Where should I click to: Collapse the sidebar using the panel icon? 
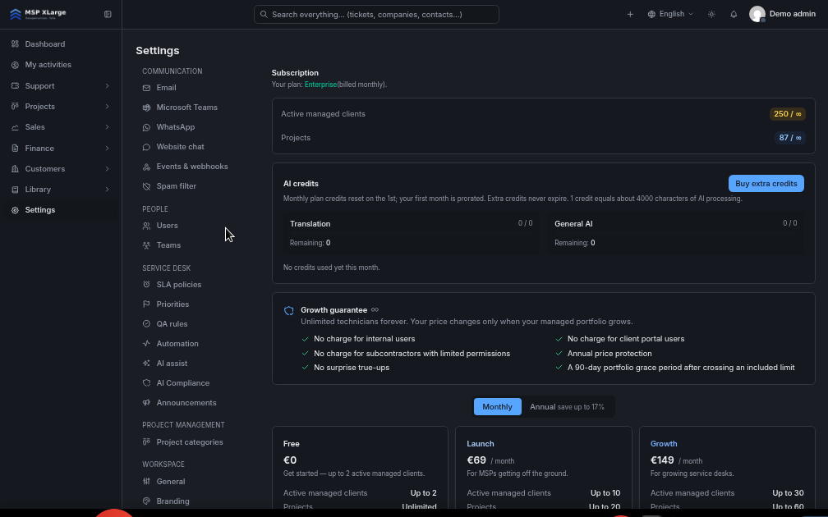[108, 14]
